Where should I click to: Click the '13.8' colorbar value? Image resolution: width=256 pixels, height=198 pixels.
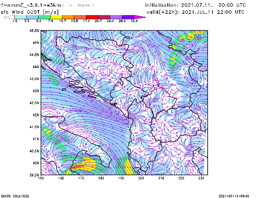pyautogui.click(x=75, y=21)
